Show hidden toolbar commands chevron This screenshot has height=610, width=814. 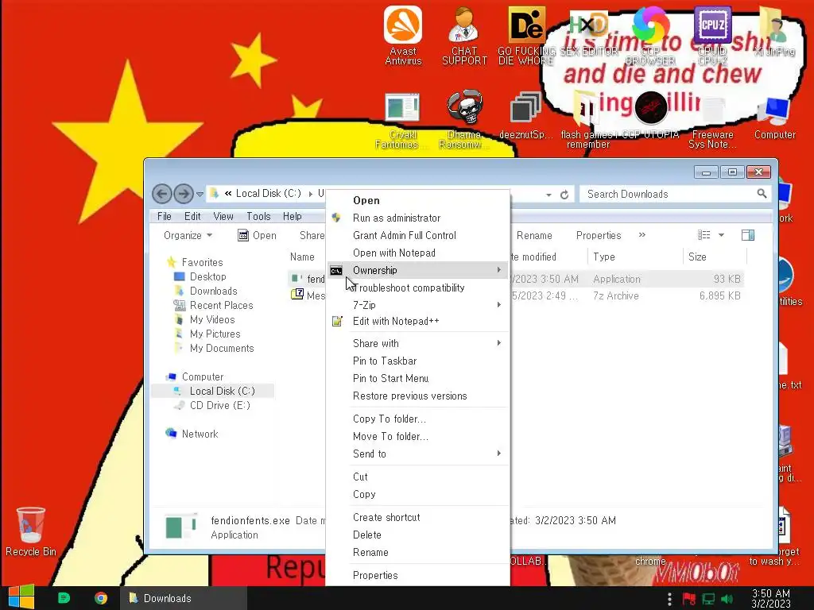642,235
